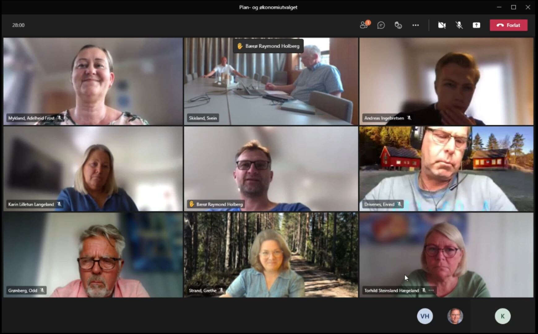Image resolution: width=538 pixels, height=334 pixels.
Task: Select Skisland, Svein video tile
Action: point(271,81)
